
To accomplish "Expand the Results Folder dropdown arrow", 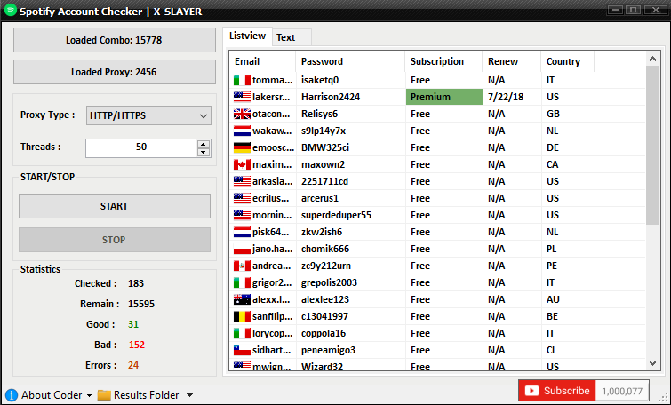I will [x=189, y=395].
